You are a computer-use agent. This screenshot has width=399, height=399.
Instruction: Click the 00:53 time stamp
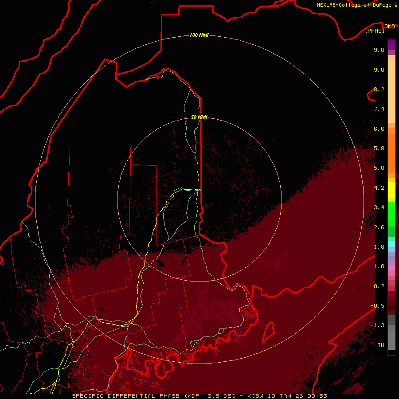(x=317, y=396)
